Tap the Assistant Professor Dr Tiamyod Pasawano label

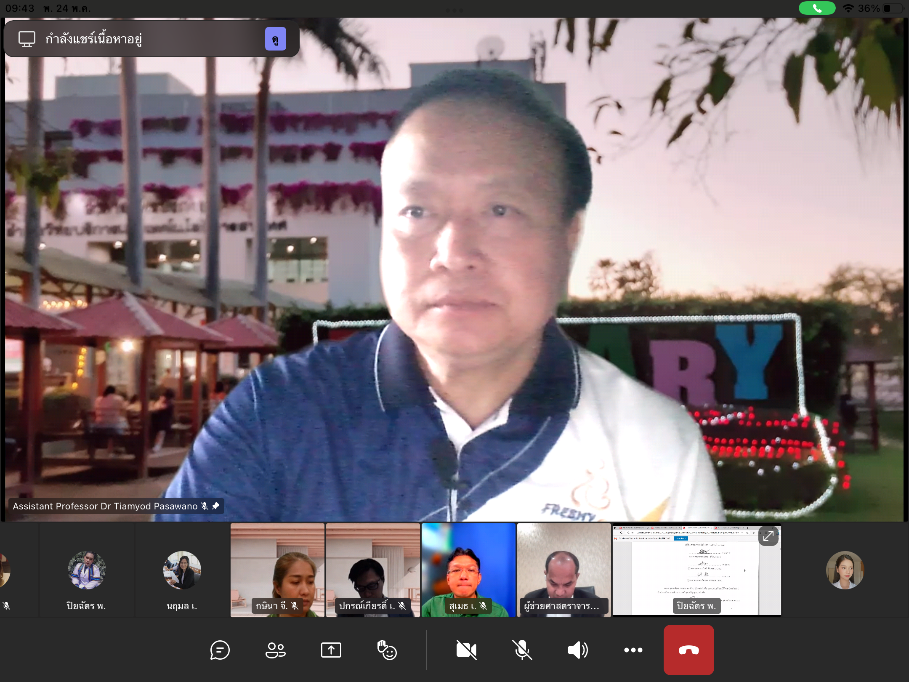pyautogui.click(x=105, y=506)
